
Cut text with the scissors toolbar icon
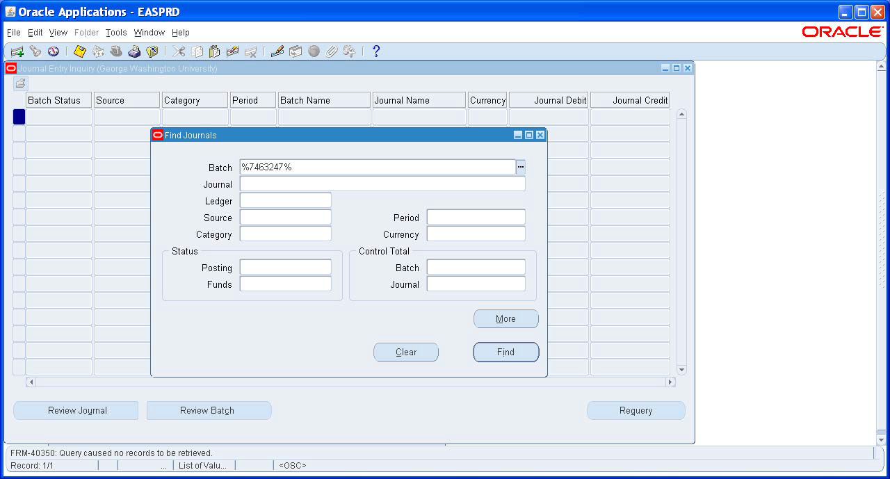pyautogui.click(x=179, y=51)
